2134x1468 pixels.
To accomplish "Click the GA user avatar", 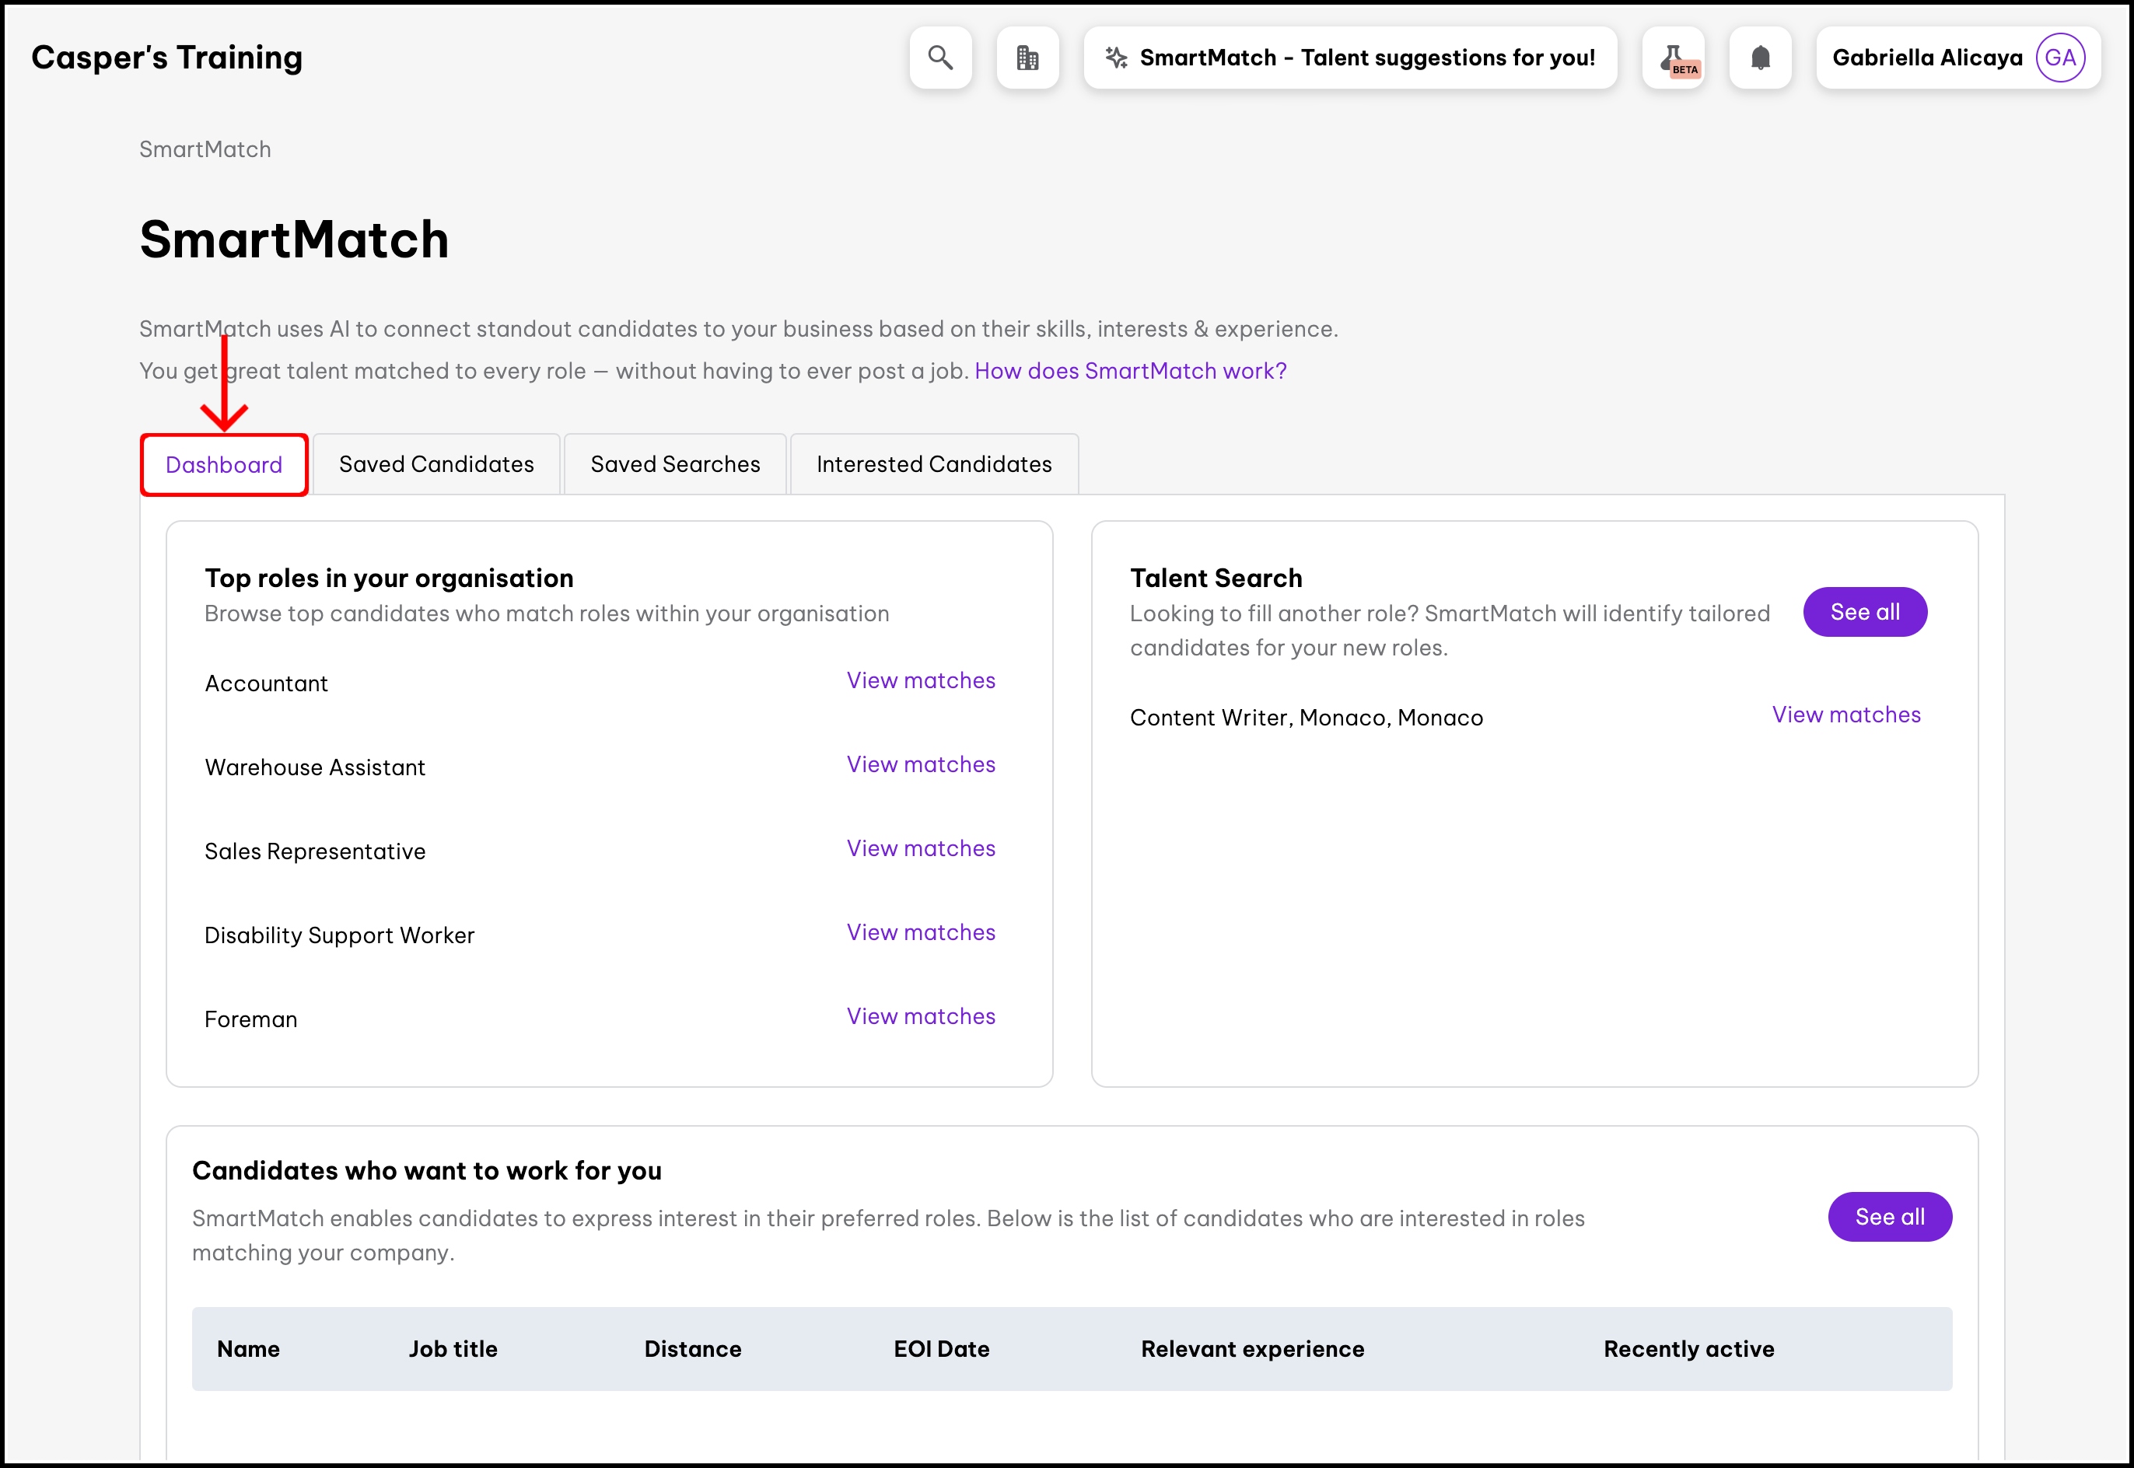I will [2059, 58].
